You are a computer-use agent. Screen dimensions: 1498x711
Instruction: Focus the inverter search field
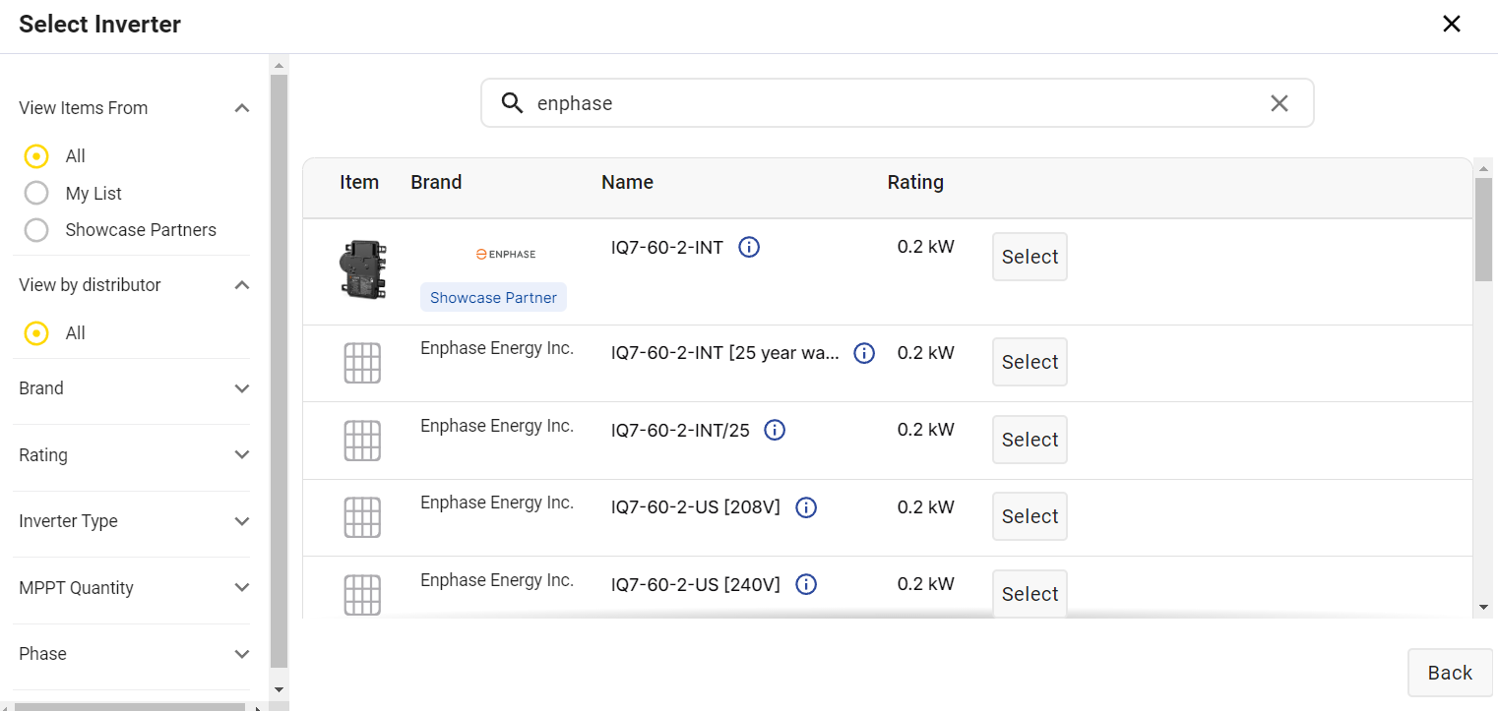(x=898, y=103)
